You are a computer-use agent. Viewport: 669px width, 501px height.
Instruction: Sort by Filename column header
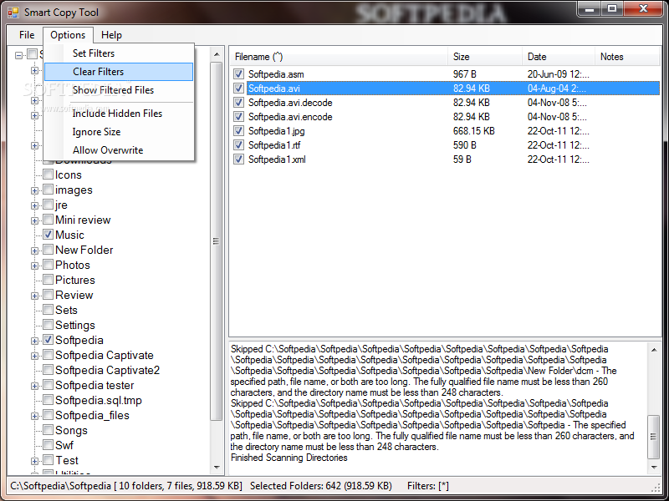pos(339,57)
